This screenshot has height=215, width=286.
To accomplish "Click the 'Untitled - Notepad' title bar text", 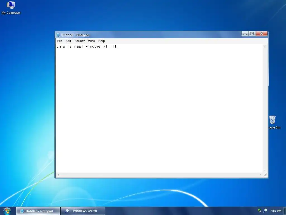I will coord(75,35).
